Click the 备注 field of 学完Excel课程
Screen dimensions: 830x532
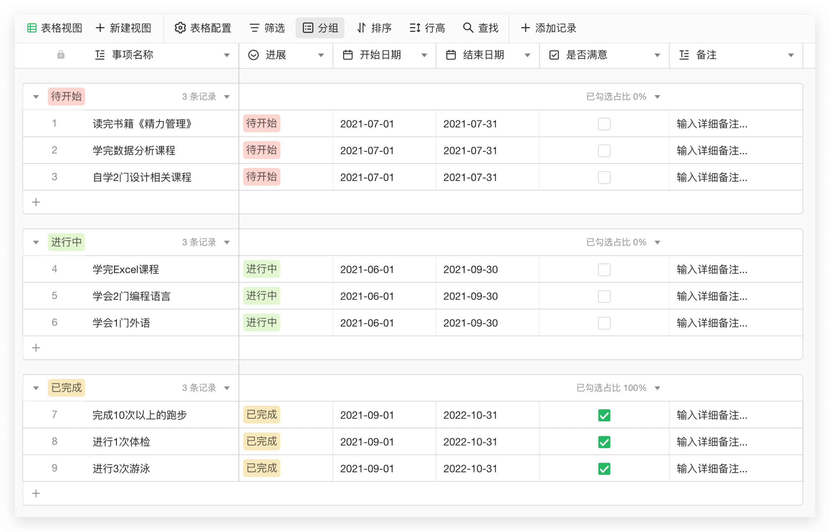pos(736,269)
